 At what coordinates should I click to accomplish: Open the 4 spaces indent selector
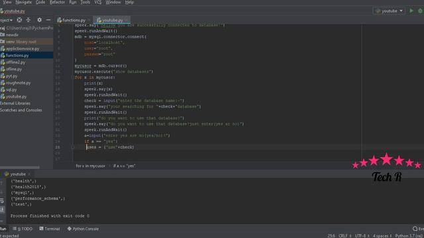click(382, 236)
